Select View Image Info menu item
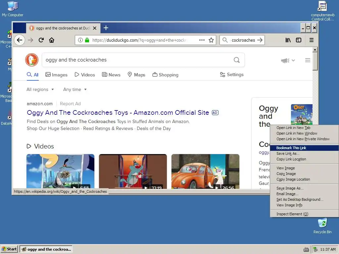The height and width of the screenshot is (254, 339). click(x=304, y=205)
